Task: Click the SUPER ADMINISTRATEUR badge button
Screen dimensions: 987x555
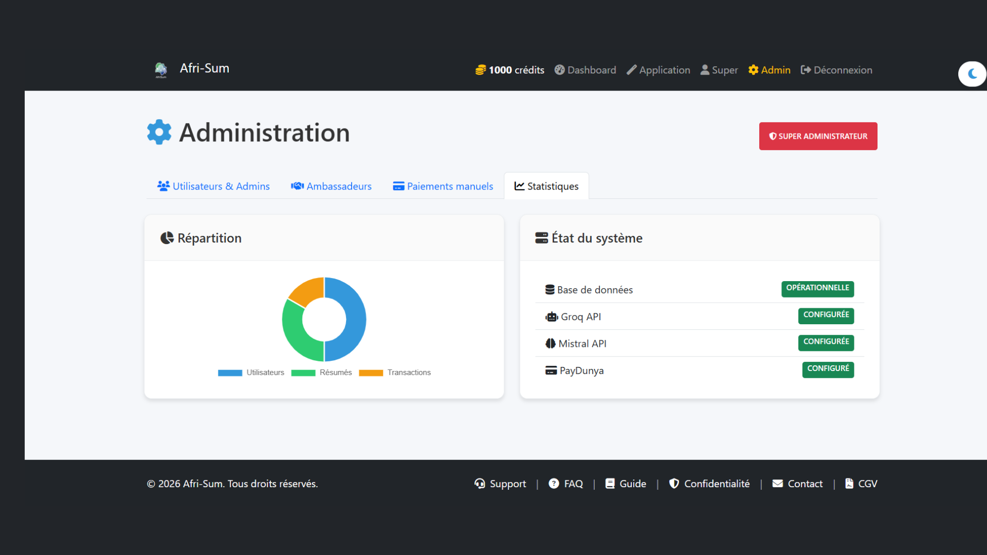Action: [x=818, y=136]
